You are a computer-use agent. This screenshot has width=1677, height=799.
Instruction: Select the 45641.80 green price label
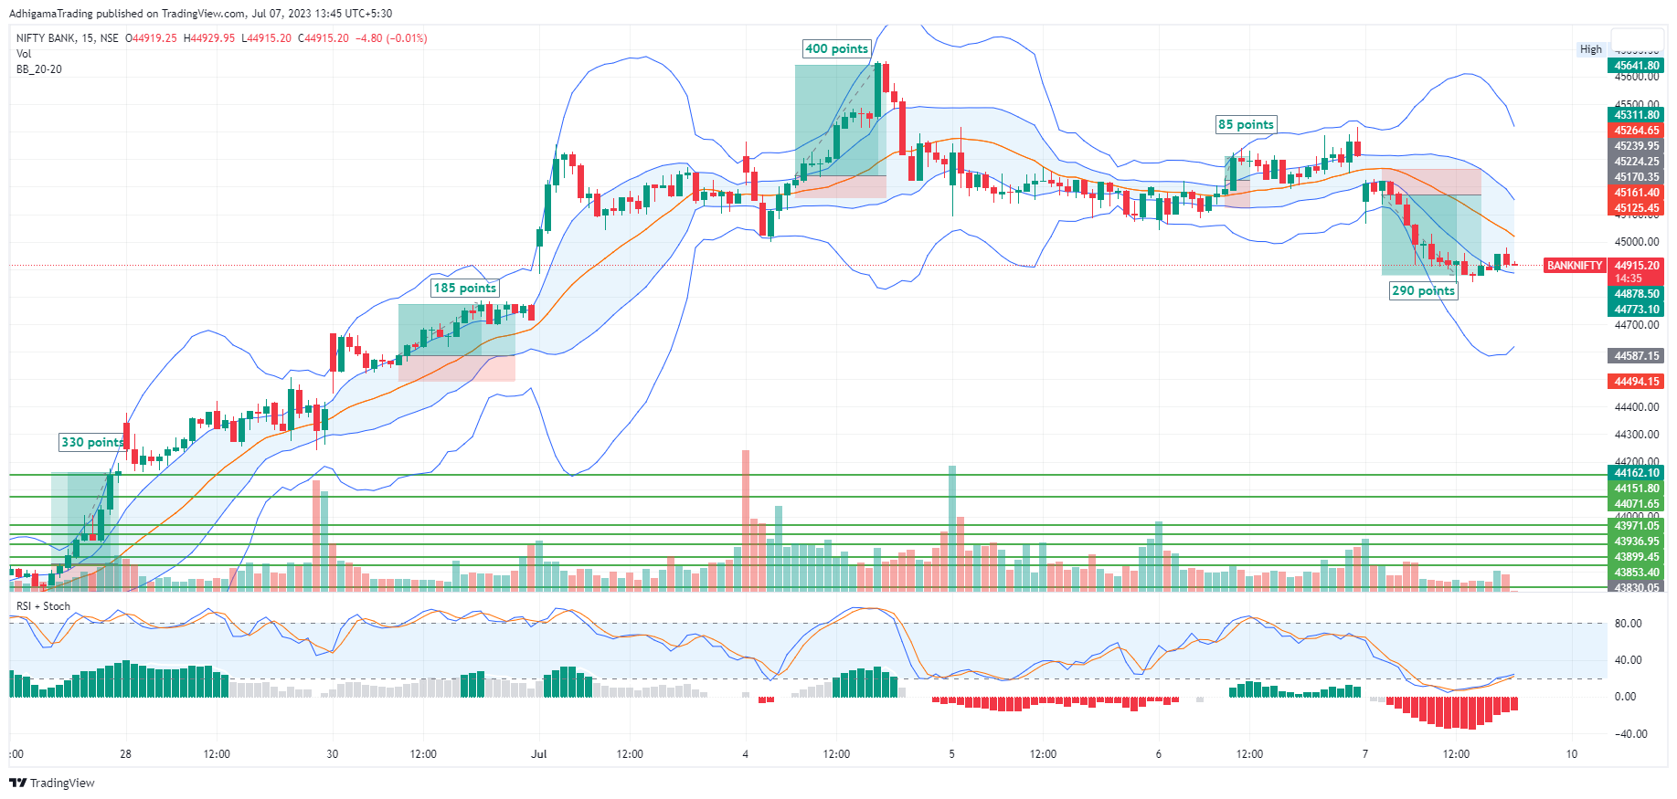1636,66
